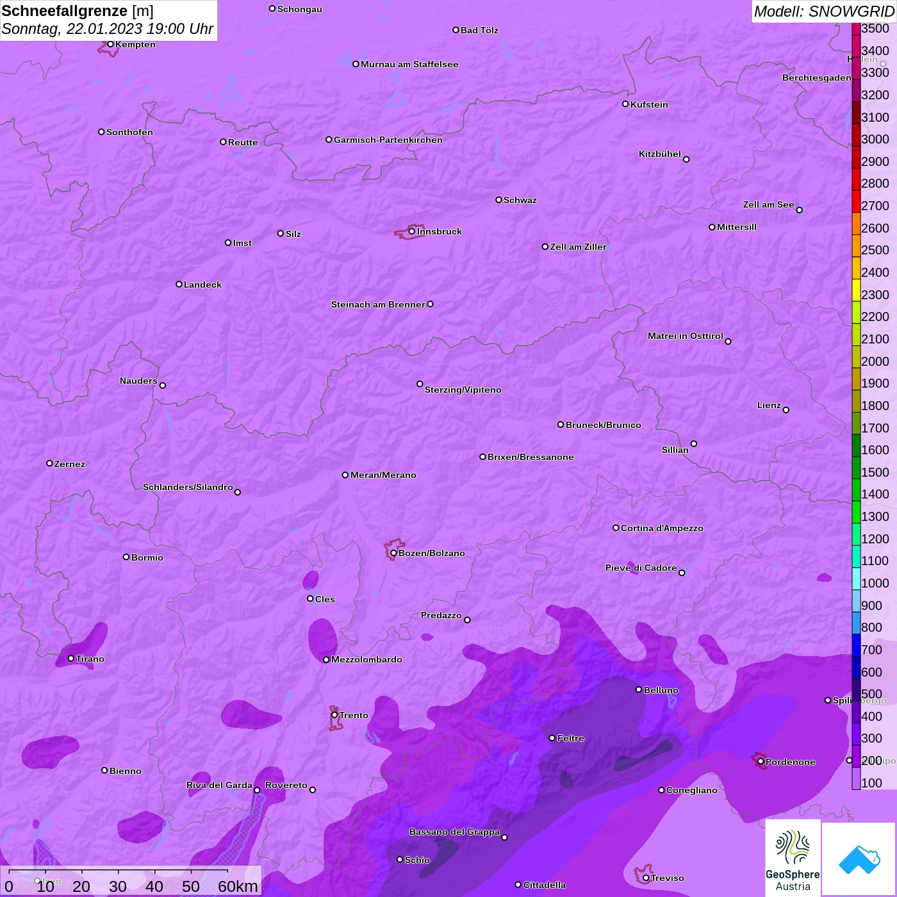Click the 'Imst' label

(242, 243)
